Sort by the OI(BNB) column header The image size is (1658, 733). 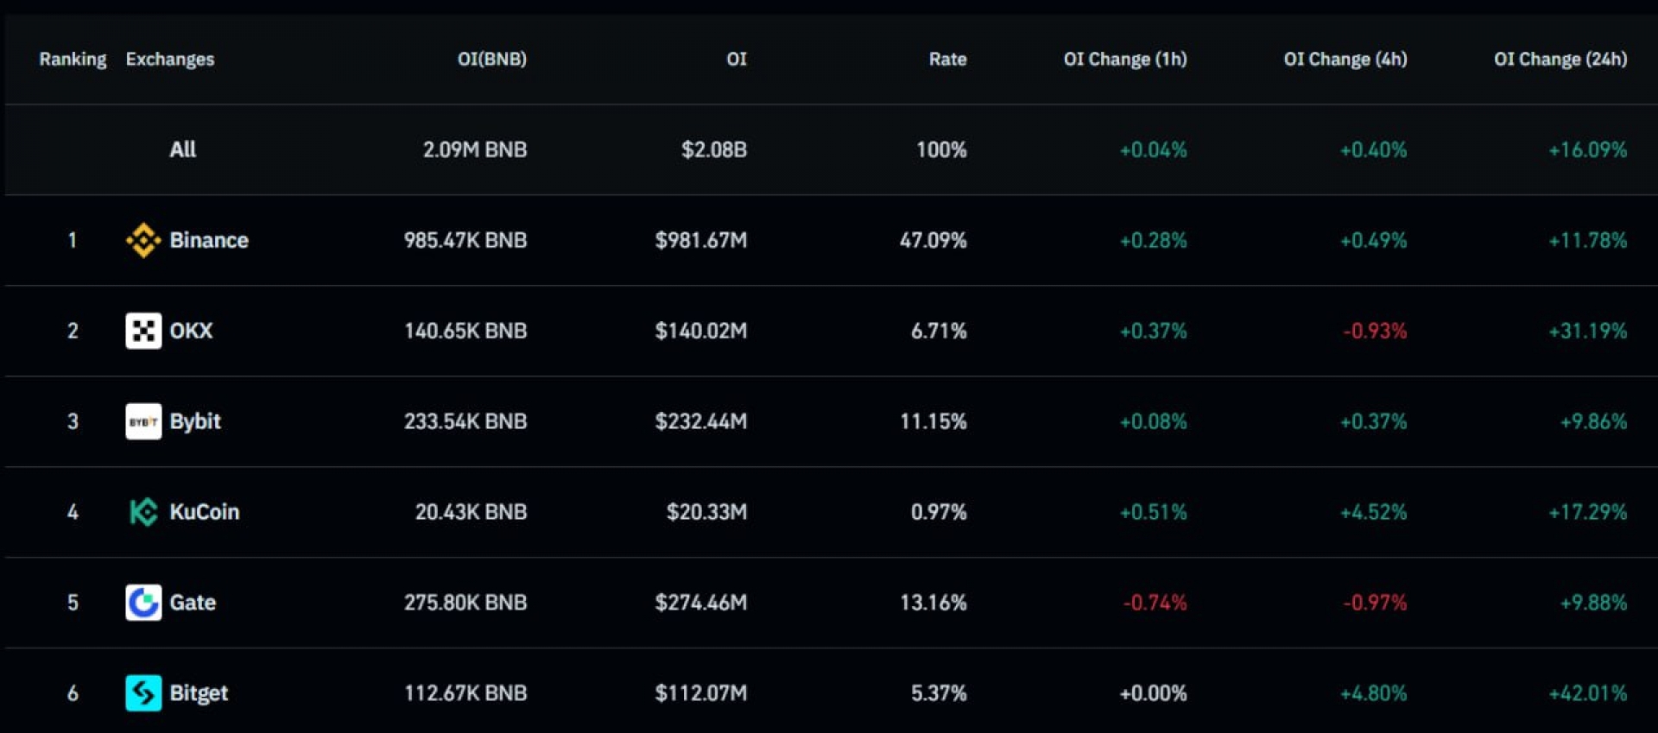point(491,59)
